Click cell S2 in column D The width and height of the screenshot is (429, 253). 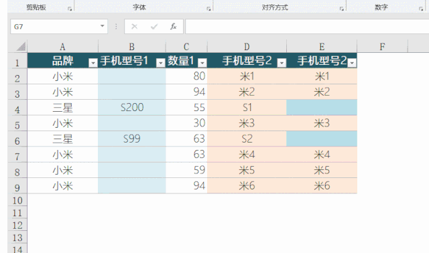pos(247,139)
